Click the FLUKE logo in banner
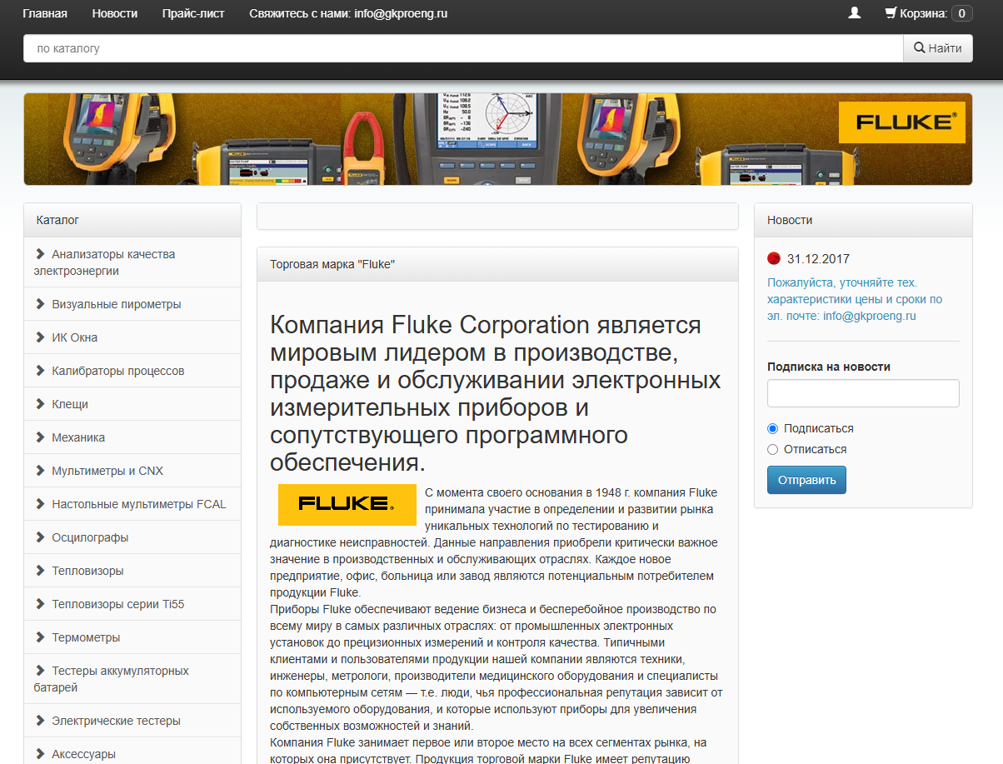The width and height of the screenshot is (1003, 764). tap(902, 122)
